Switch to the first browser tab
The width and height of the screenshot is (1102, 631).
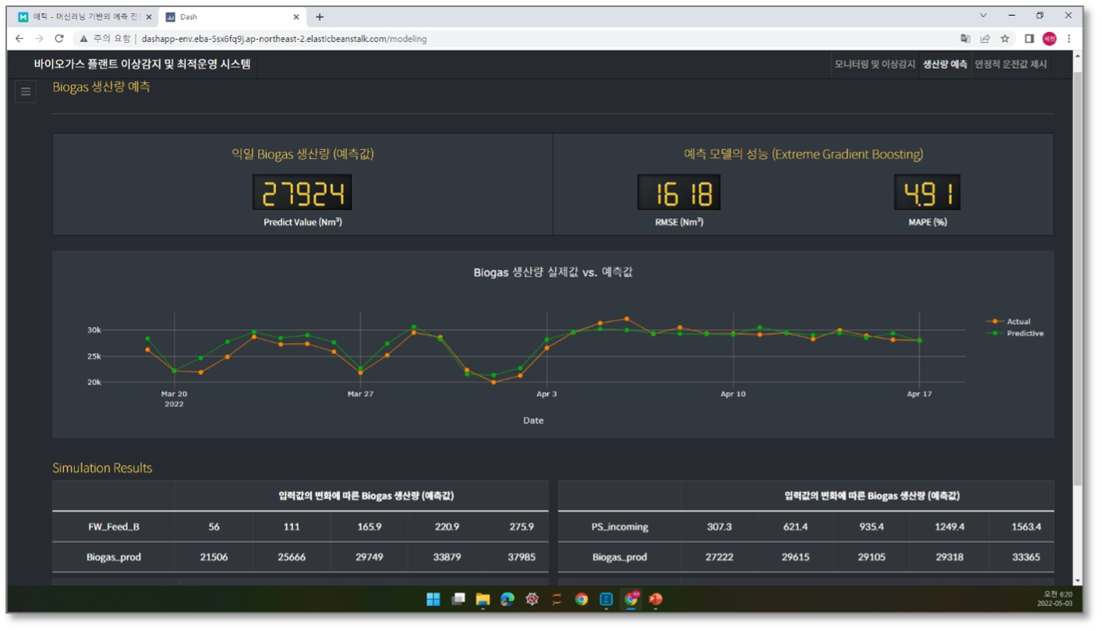[x=85, y=16]
